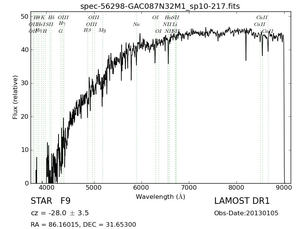Screen dimensions: 306x229
Task: Click the 'Obs-Date:20130105' text
Action: coord(246,213)
